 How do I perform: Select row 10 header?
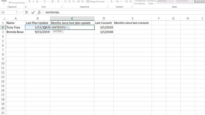click(x=3, y=64)
